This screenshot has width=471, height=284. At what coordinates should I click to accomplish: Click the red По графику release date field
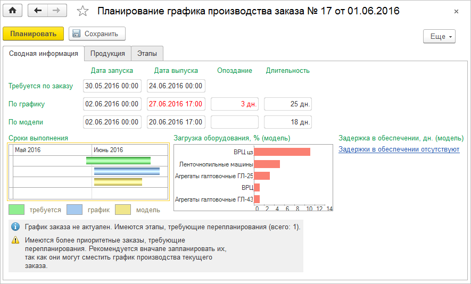click(176, 104)
